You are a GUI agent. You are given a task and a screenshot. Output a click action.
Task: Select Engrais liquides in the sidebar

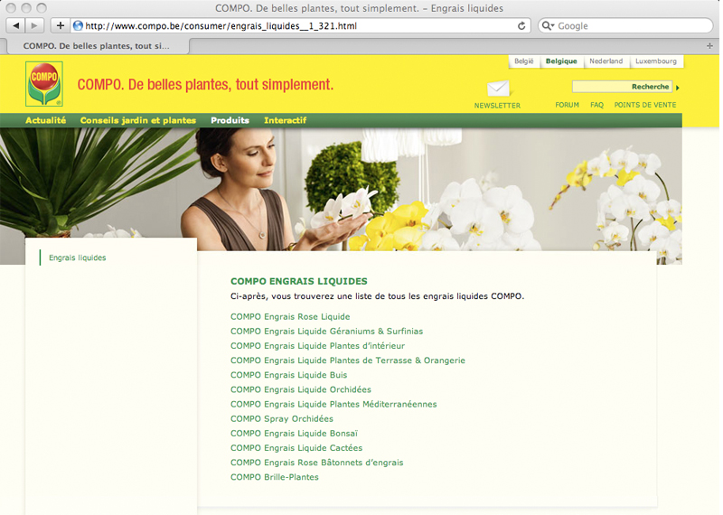77,257
